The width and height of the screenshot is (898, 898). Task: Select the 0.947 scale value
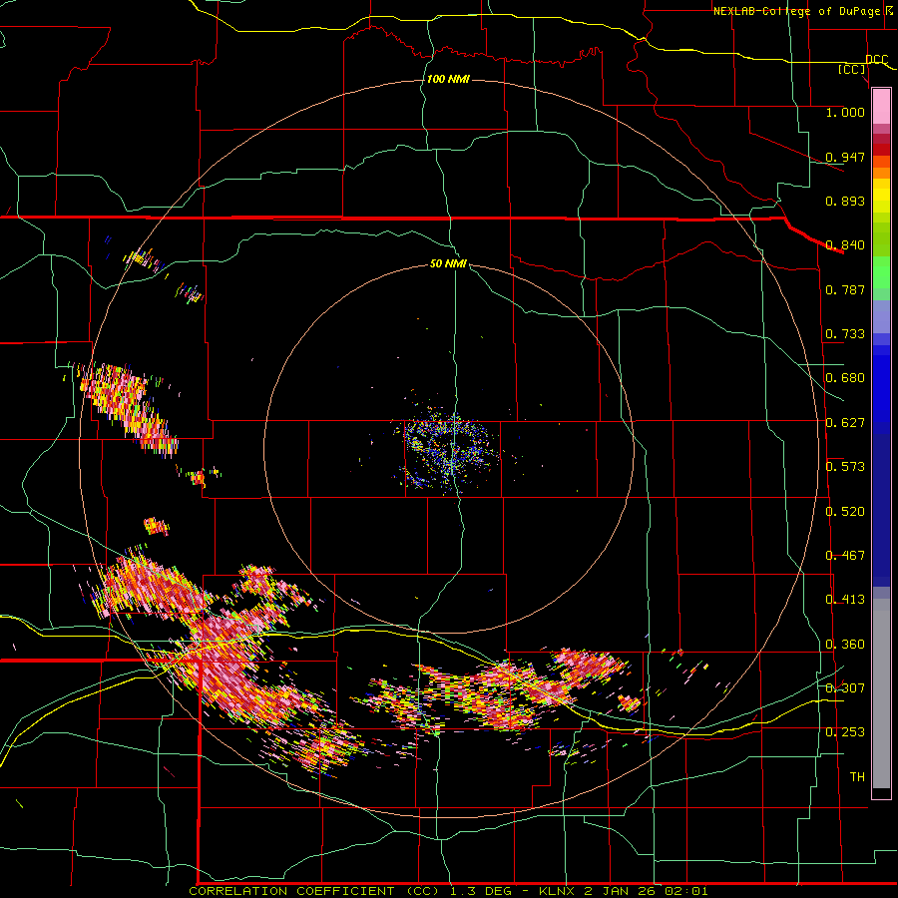pyautogui.click(x=845, y=157)
